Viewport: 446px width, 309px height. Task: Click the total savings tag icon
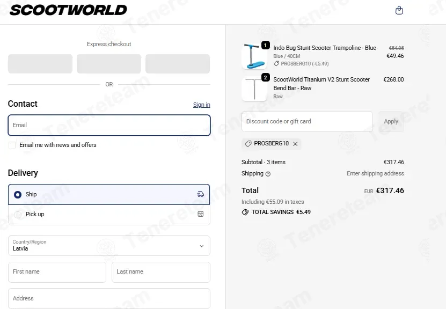click(x=245, y=212)
